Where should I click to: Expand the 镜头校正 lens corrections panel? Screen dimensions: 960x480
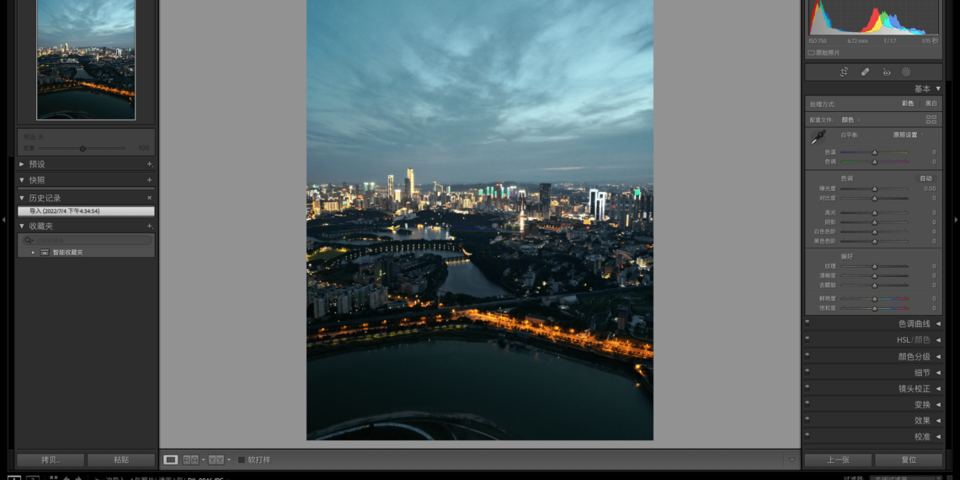(938, 389)
